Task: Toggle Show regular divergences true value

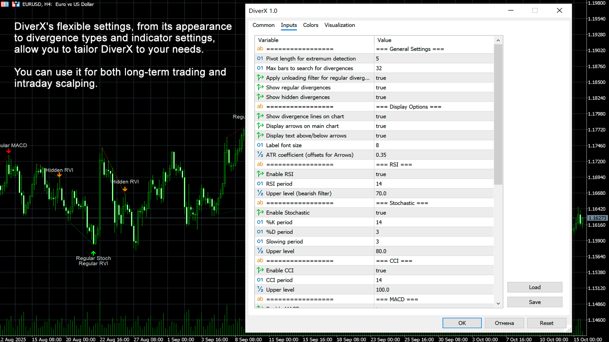Action: [433, 88]
